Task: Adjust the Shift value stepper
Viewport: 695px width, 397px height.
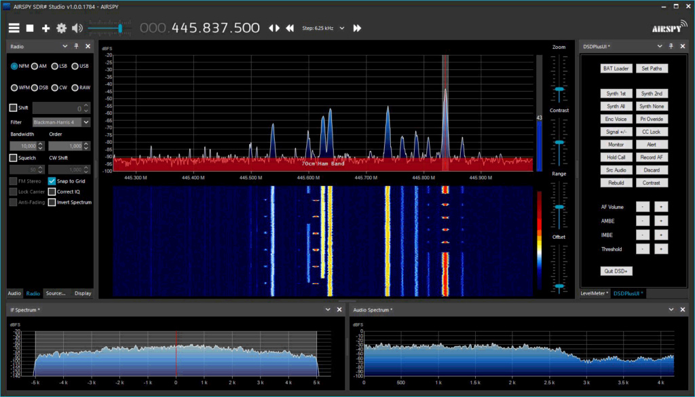Action: (86, 108)
